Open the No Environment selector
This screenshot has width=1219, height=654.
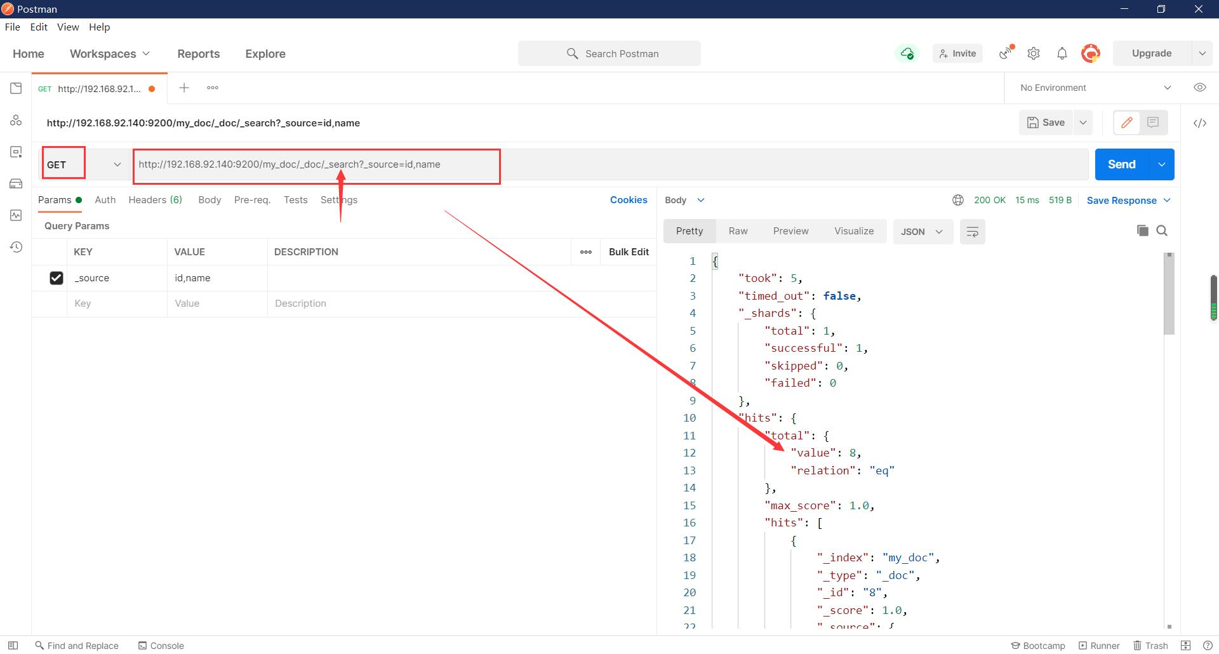click(1095, 88)
